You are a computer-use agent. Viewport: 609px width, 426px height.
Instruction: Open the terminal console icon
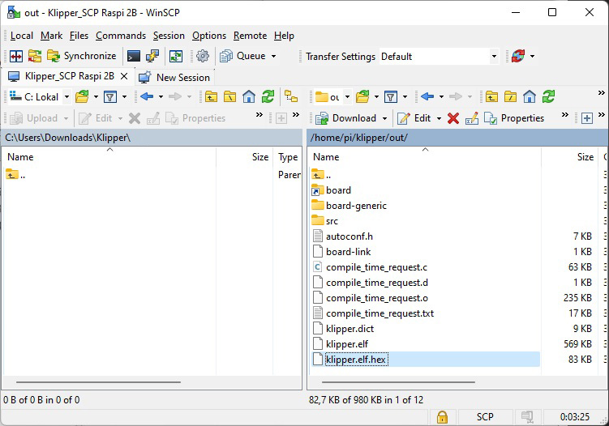pyautogui.click(x=134, y=56)
